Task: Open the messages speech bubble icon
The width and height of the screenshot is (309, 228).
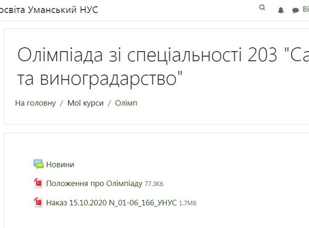Action: (295, 10)
